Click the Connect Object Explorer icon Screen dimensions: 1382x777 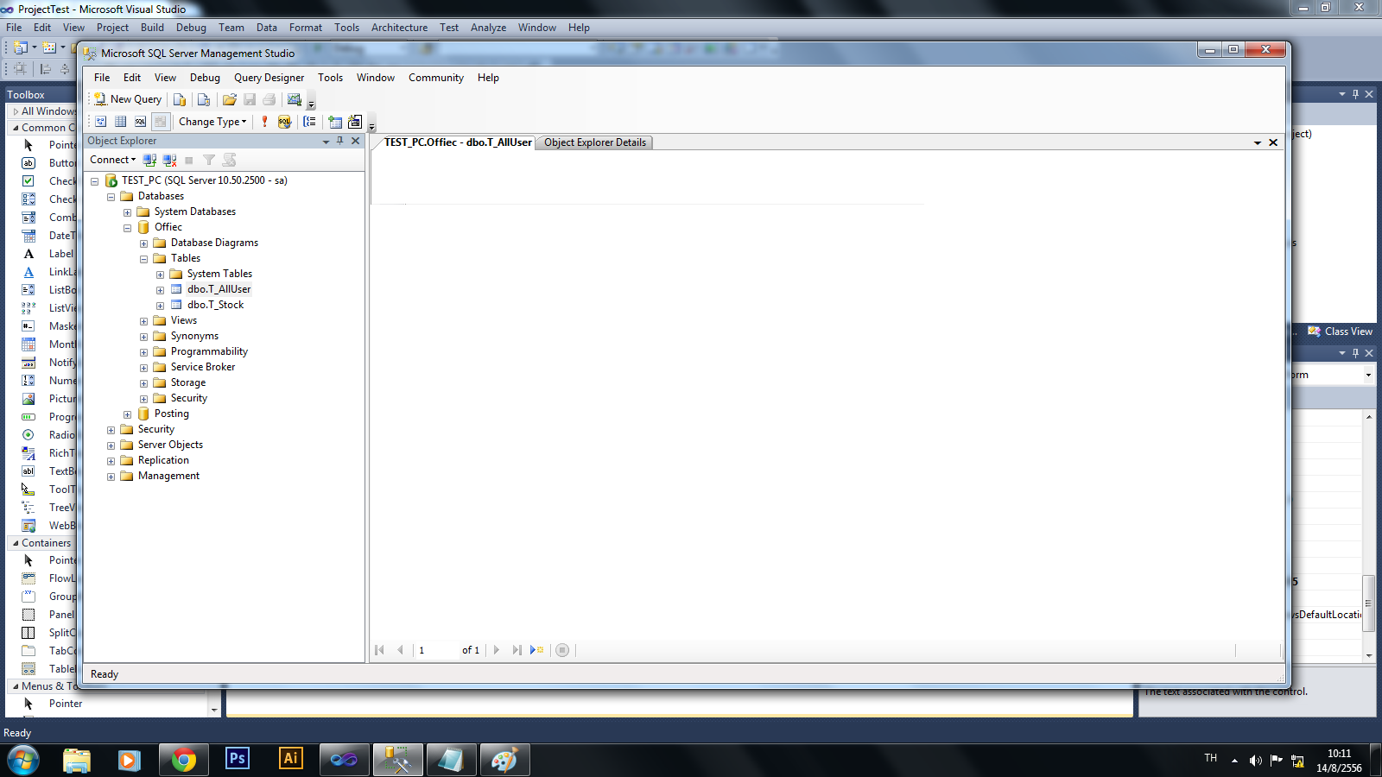pos(149,160)
